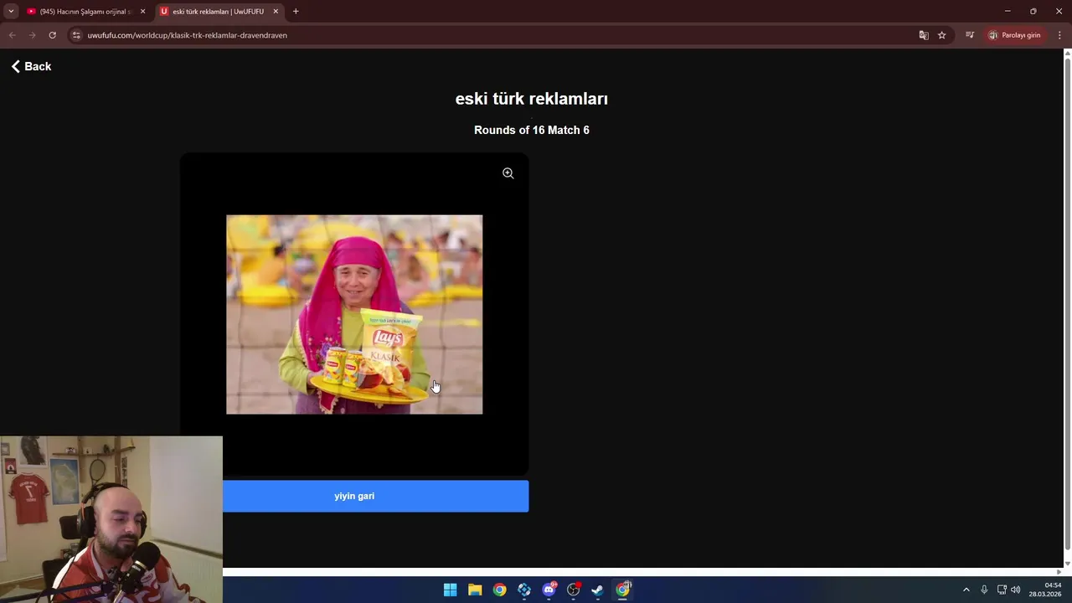Screen dimensions: 1072x603
Task: Click the microphone tray icon
Action: tap(984, 590)
